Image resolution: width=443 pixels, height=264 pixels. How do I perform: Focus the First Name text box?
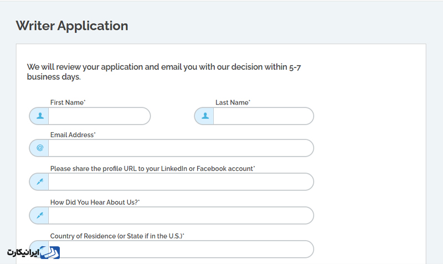point(99,116)
